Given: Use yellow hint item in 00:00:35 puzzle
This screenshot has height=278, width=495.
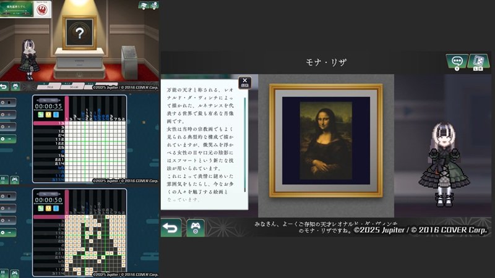Looking at the screenshot, I should [48, 115].
